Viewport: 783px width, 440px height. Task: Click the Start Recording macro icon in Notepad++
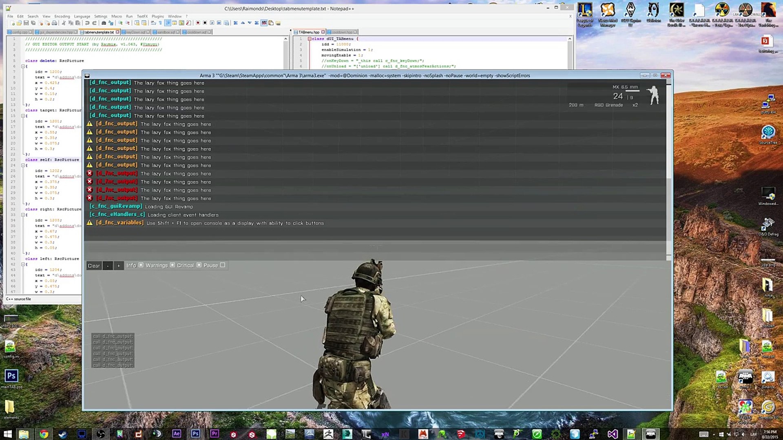click(198, 23)
